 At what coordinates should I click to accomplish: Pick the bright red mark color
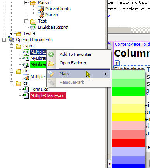pyautogui.click(x=128, y=143)
